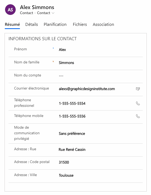Screen dimensions: 151x195
Task: Click the Nom du compte label
Action: (x=28, y=75)
